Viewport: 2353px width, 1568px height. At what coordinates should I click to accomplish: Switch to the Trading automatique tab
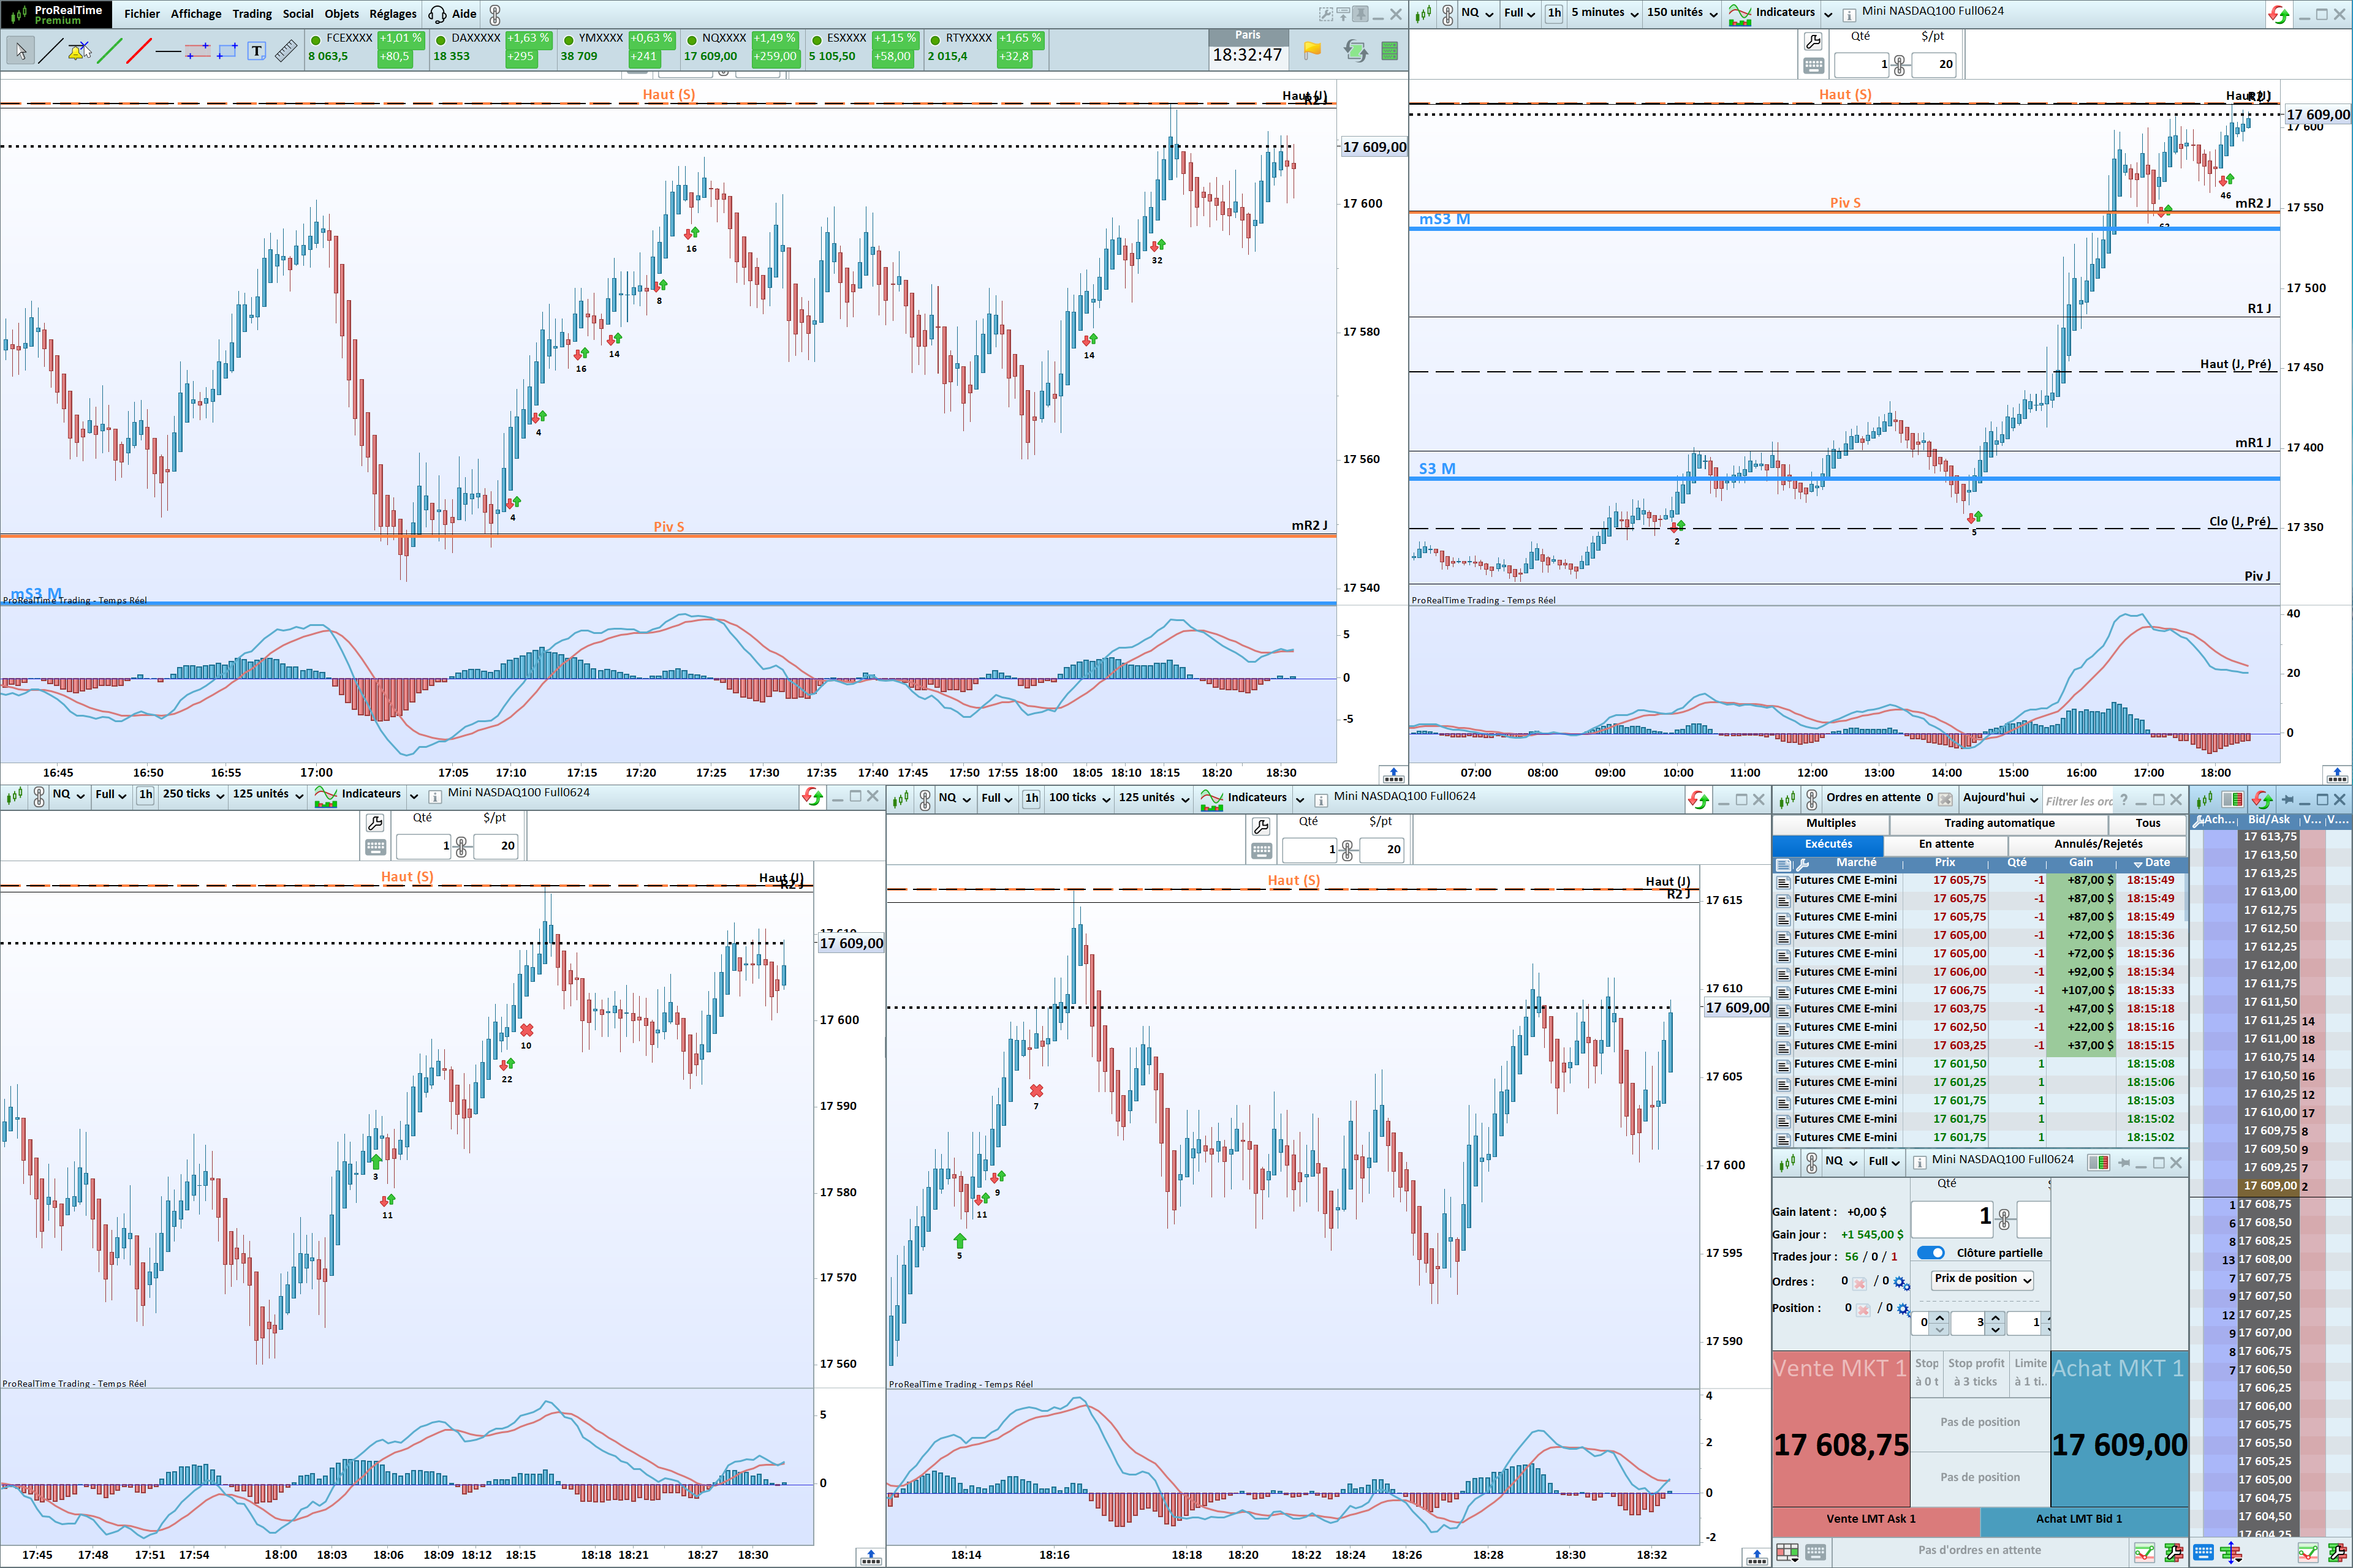(x=1999, y=823)
